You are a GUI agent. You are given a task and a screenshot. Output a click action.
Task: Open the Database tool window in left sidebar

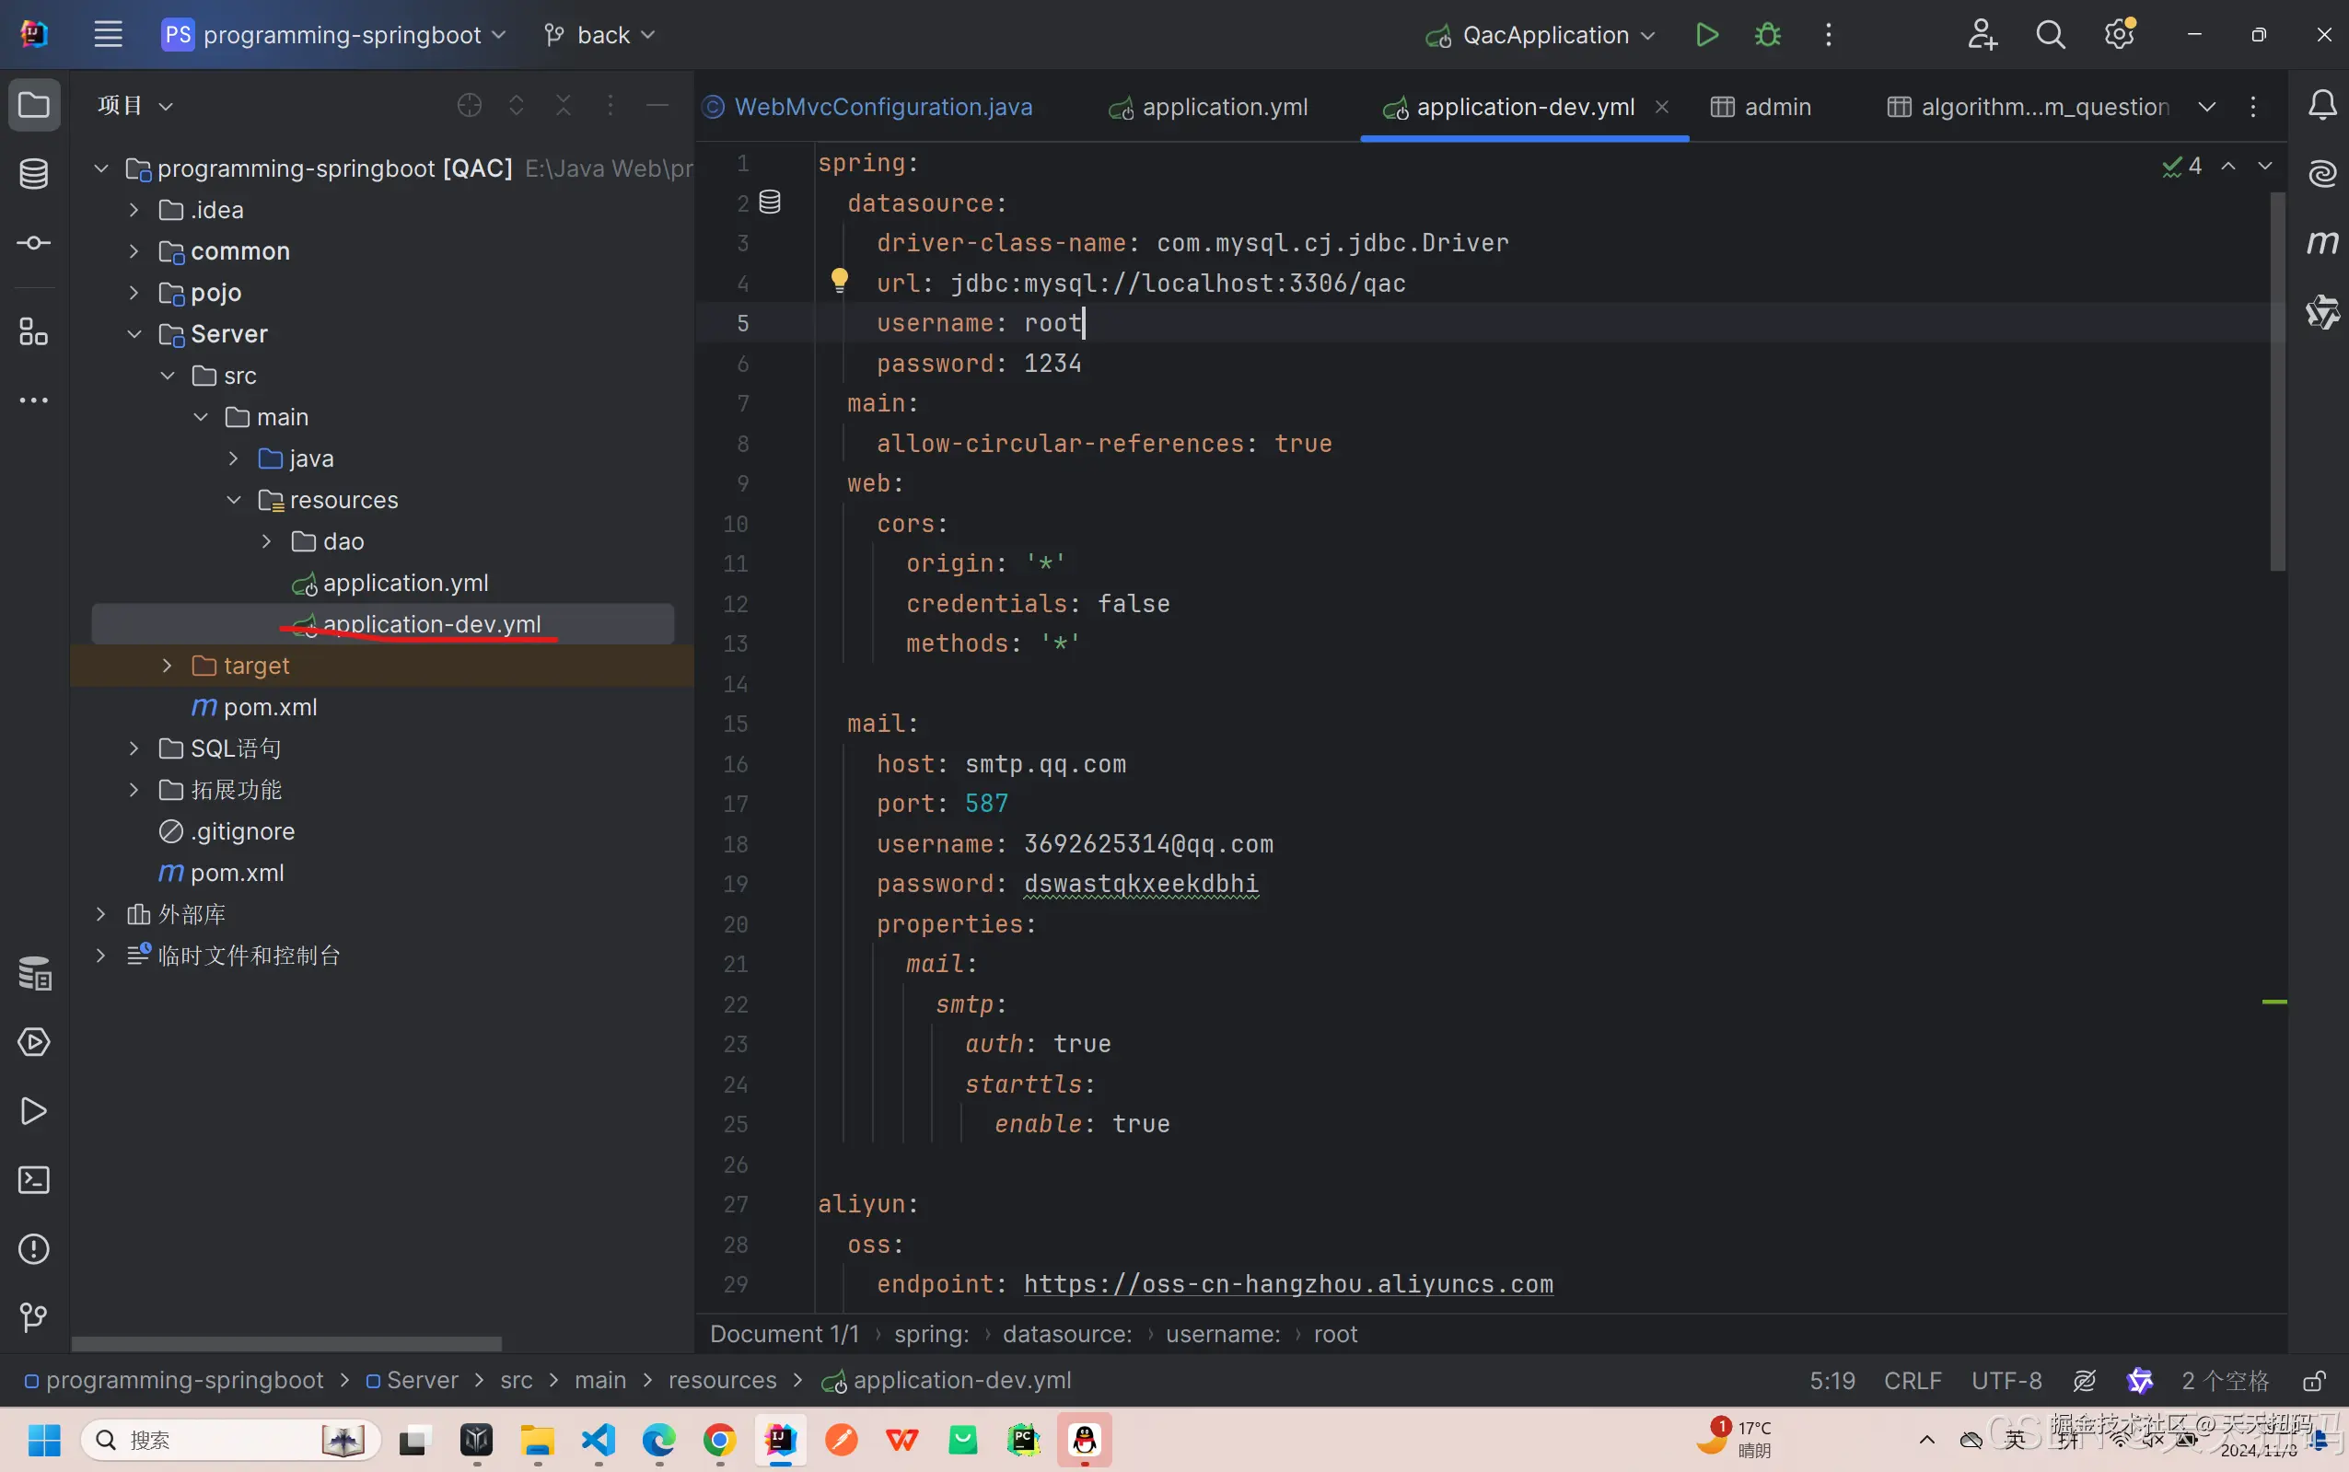coord(34,174)
